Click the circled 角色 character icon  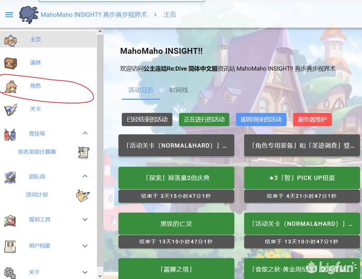(11, 87)
